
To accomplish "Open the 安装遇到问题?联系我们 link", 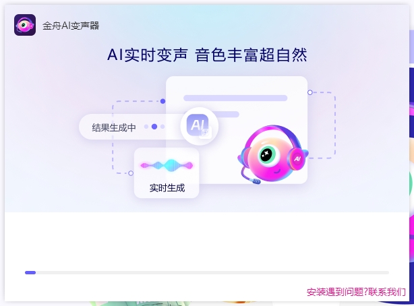I will [x=356, y=292].
